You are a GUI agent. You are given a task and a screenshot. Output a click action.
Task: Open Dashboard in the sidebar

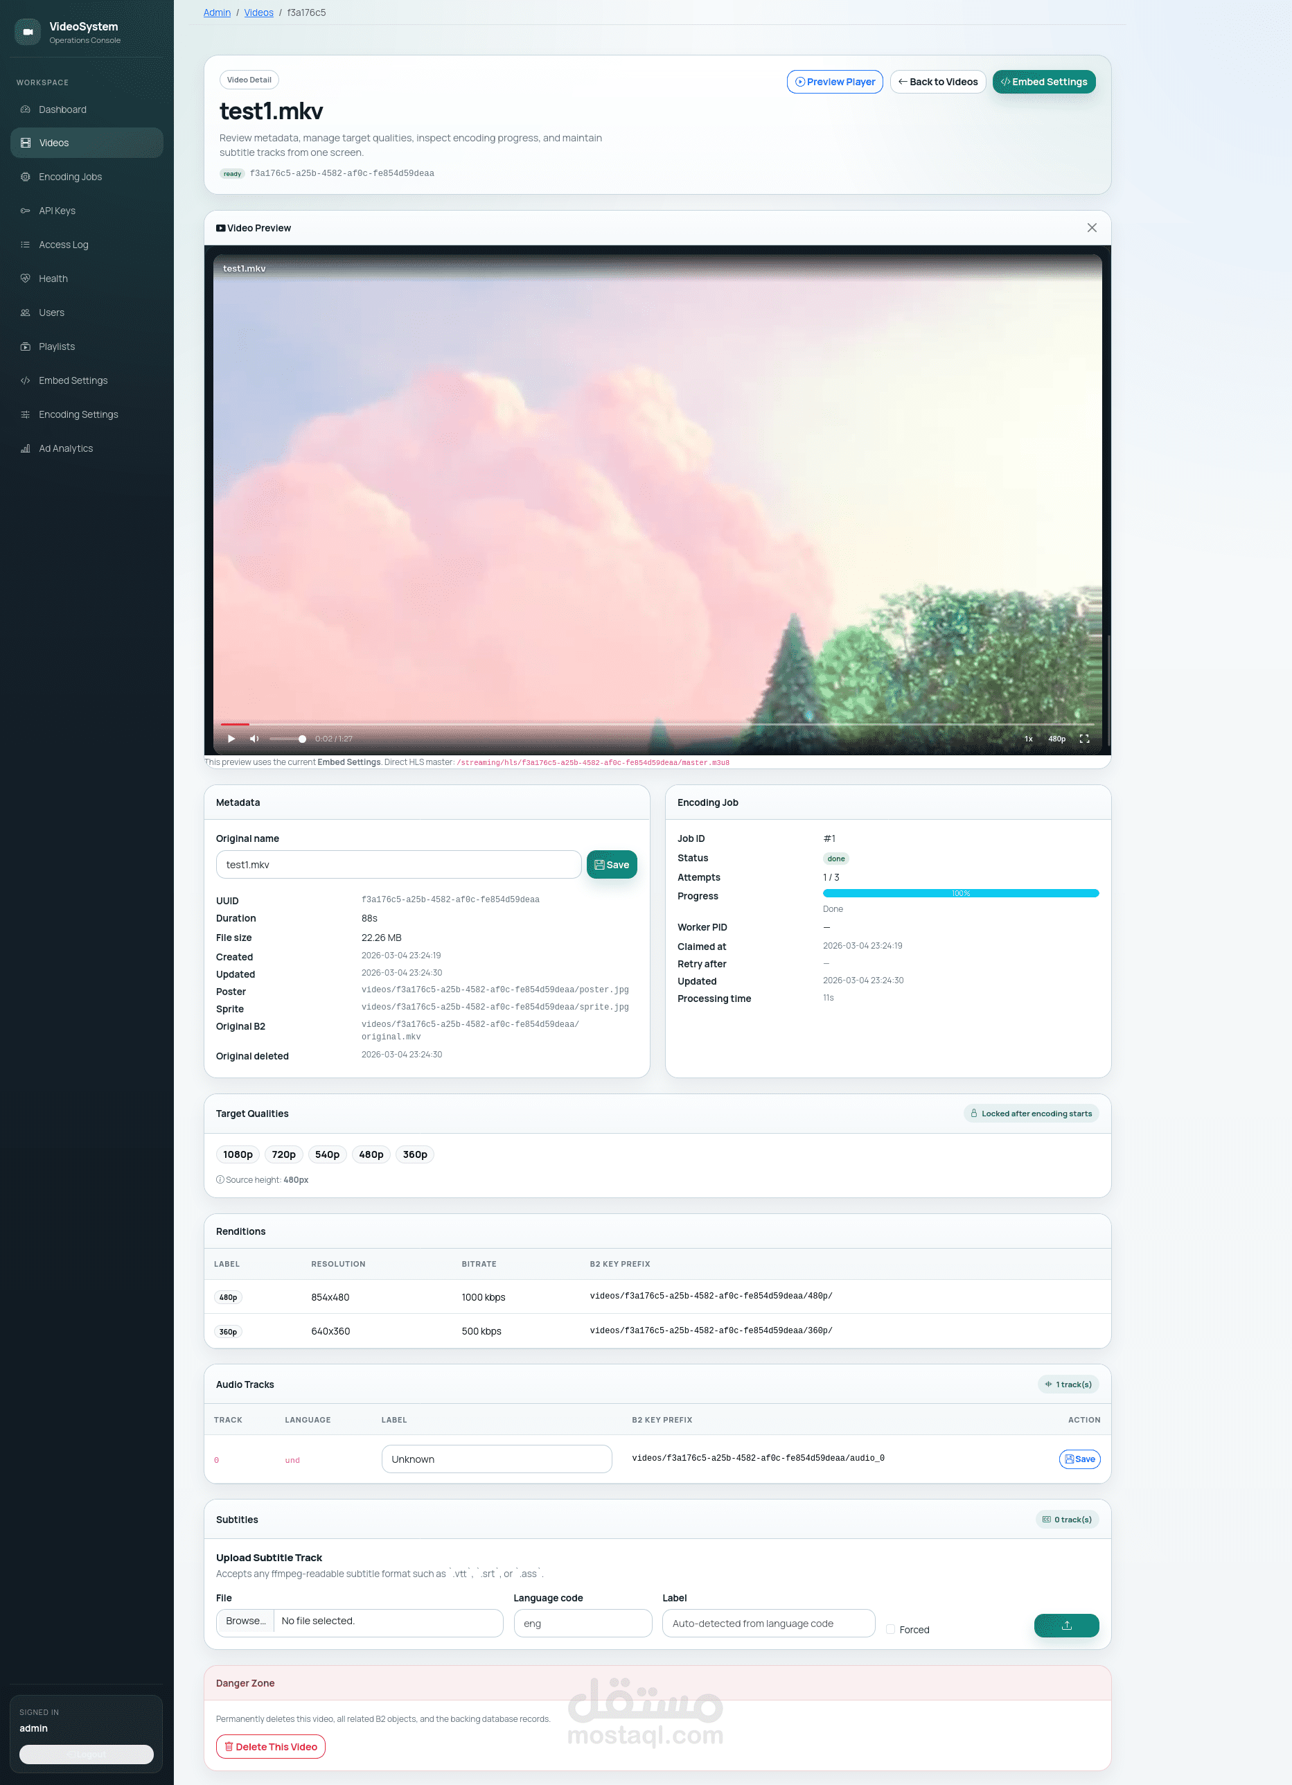click(87, 109)
